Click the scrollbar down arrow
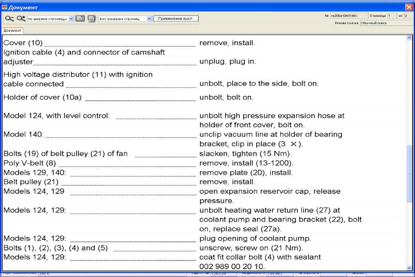Image resolution: width=415 pixels, height=277 pixels. (x=409, y=268)
